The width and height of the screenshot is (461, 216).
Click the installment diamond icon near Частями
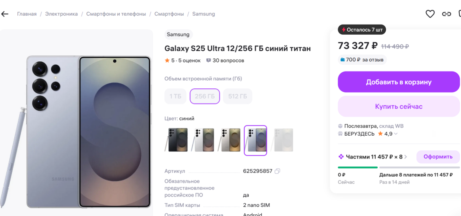[x=341, y=157]
